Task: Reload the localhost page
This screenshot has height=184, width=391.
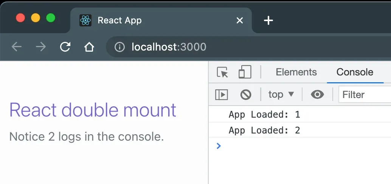Action: pyautogui.click(x=65, y=47)
